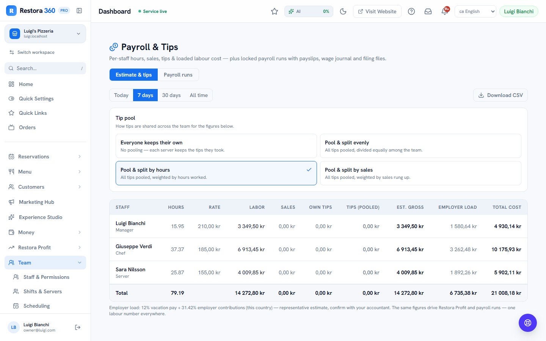546x341 pixels.
Task: Click the LB avatar at sidebar bottom
Action: click(14, 327)
